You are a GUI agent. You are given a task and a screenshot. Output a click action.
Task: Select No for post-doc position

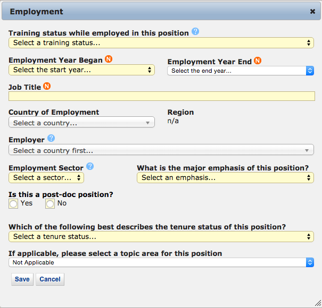(50, 203)
